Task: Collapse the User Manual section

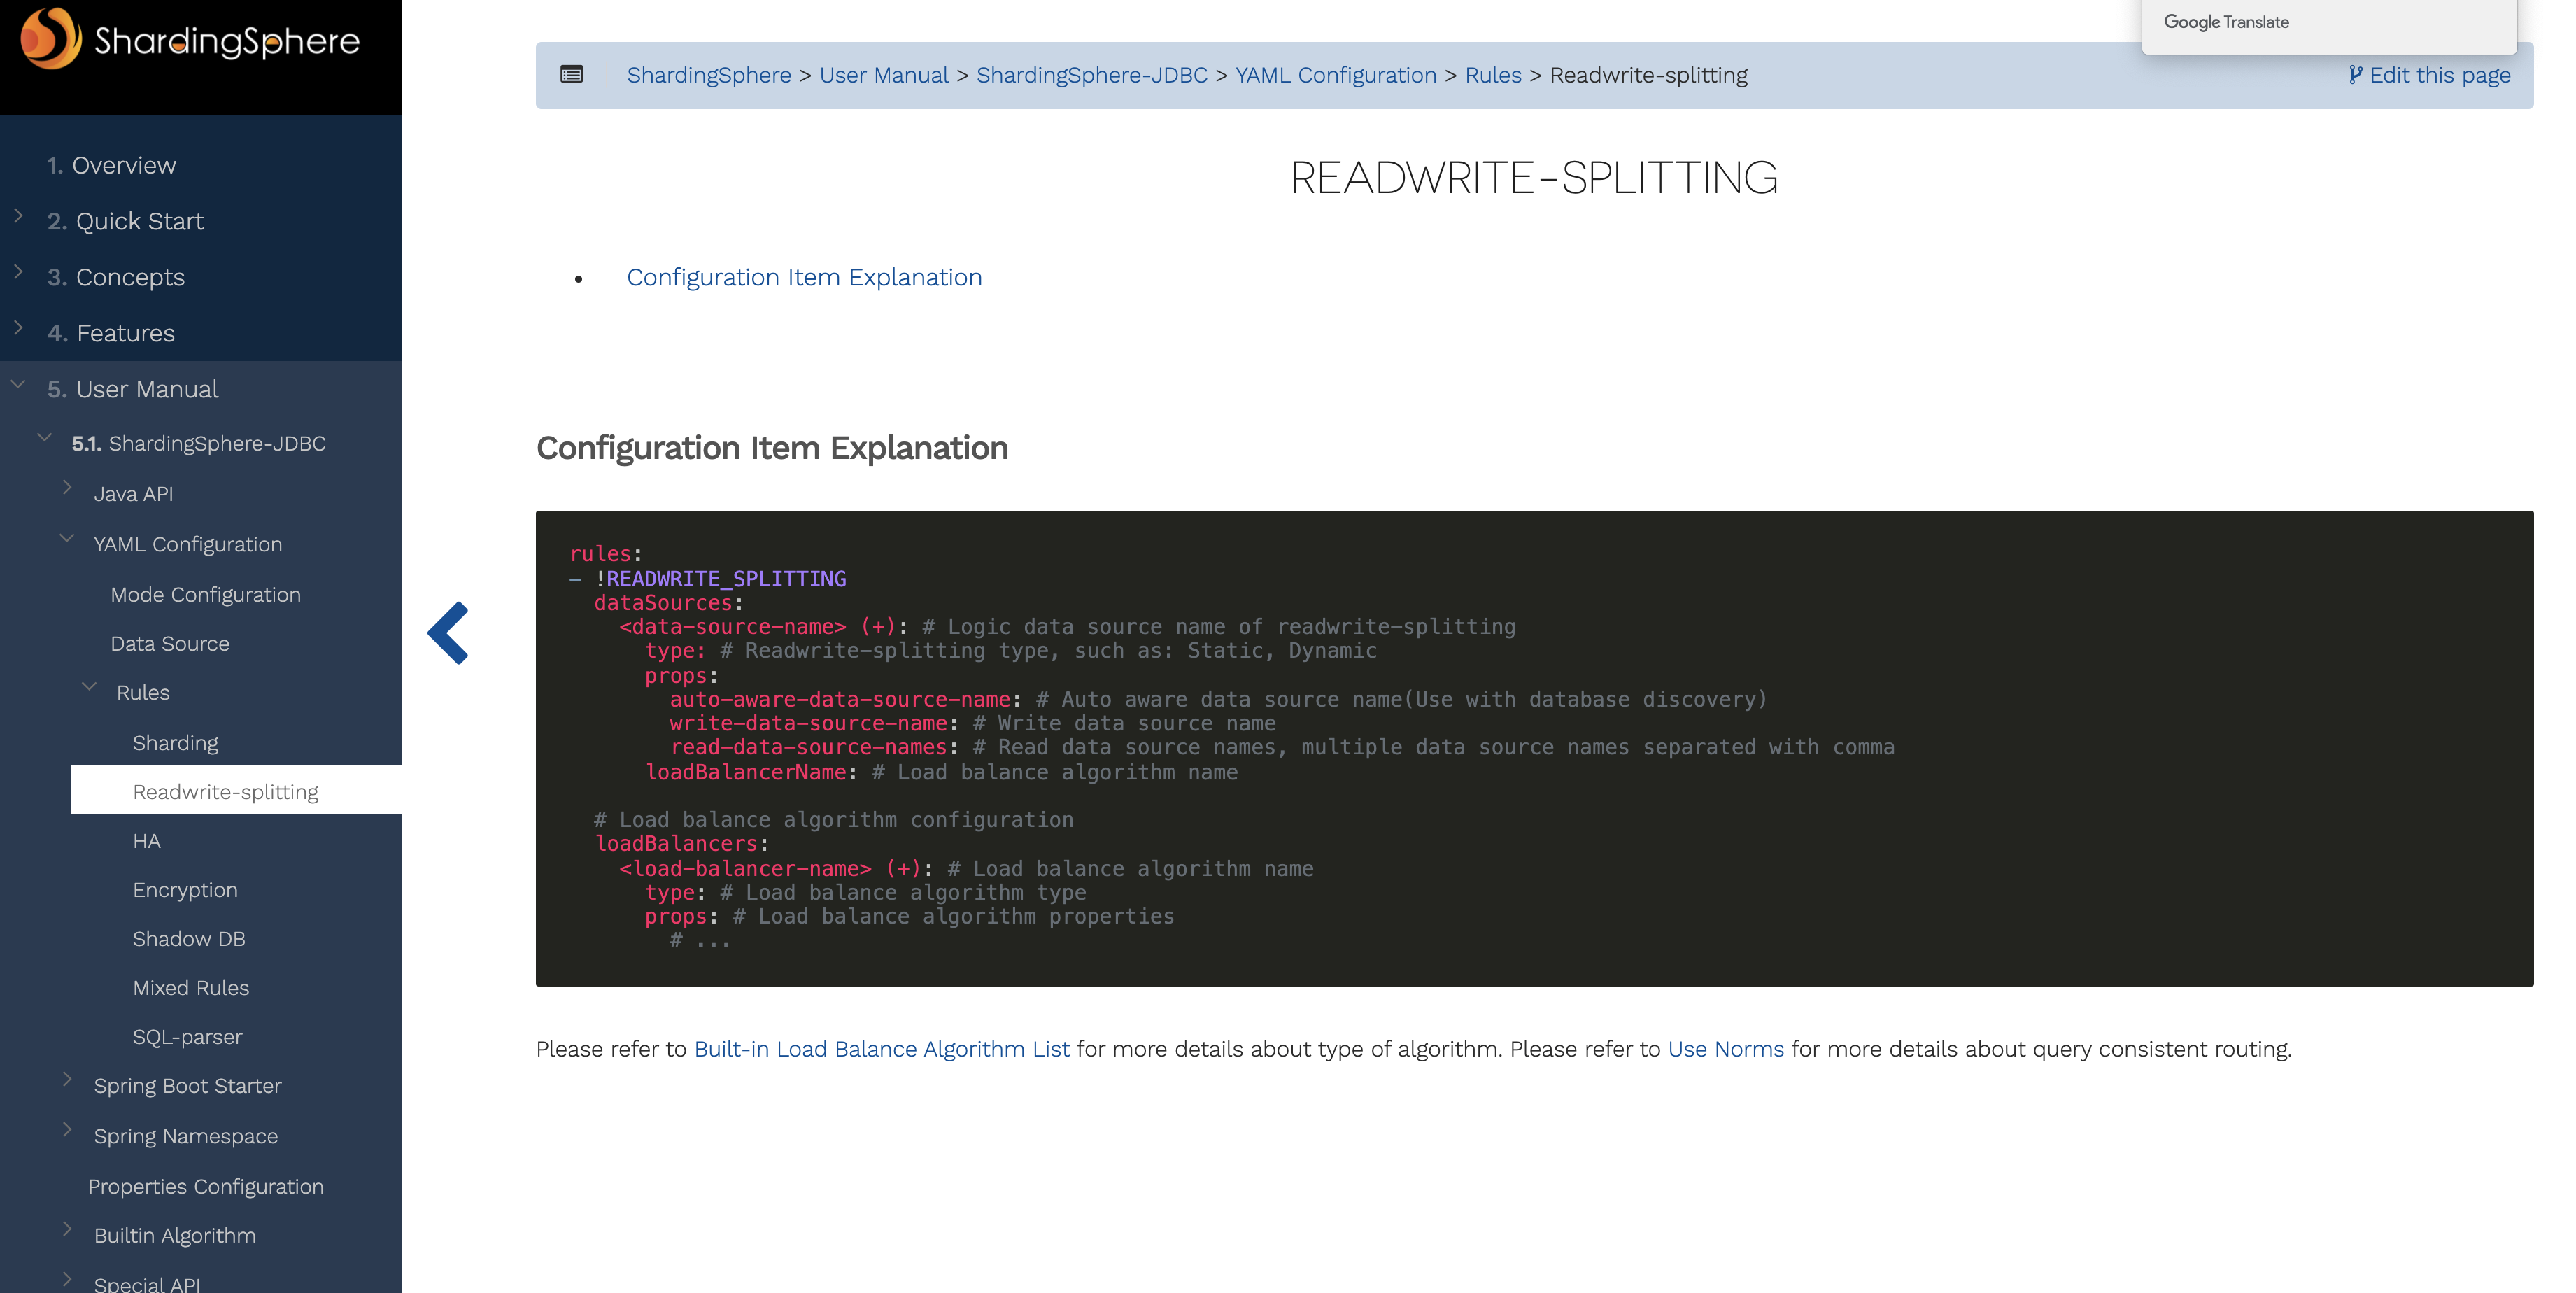Action: click(18, 384)
